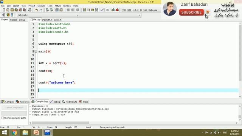Click the Save All toolbar icon
Viewport: 242px width, 136px height.
tap(16, 10)
